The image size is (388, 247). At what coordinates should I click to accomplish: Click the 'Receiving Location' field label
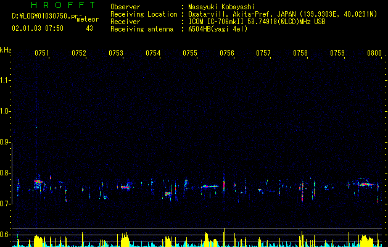pyautogui.click(x=144, y=14)
